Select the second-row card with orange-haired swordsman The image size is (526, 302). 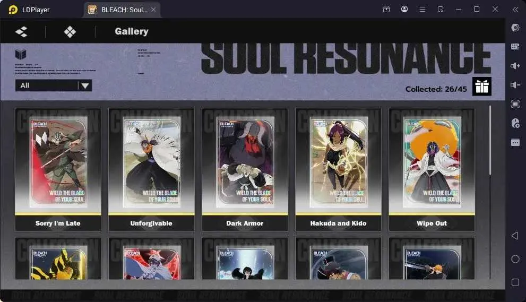(x=432, y=258)
